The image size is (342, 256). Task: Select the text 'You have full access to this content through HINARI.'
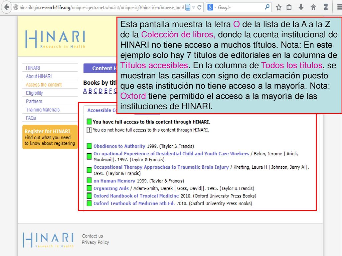[151, 122]
